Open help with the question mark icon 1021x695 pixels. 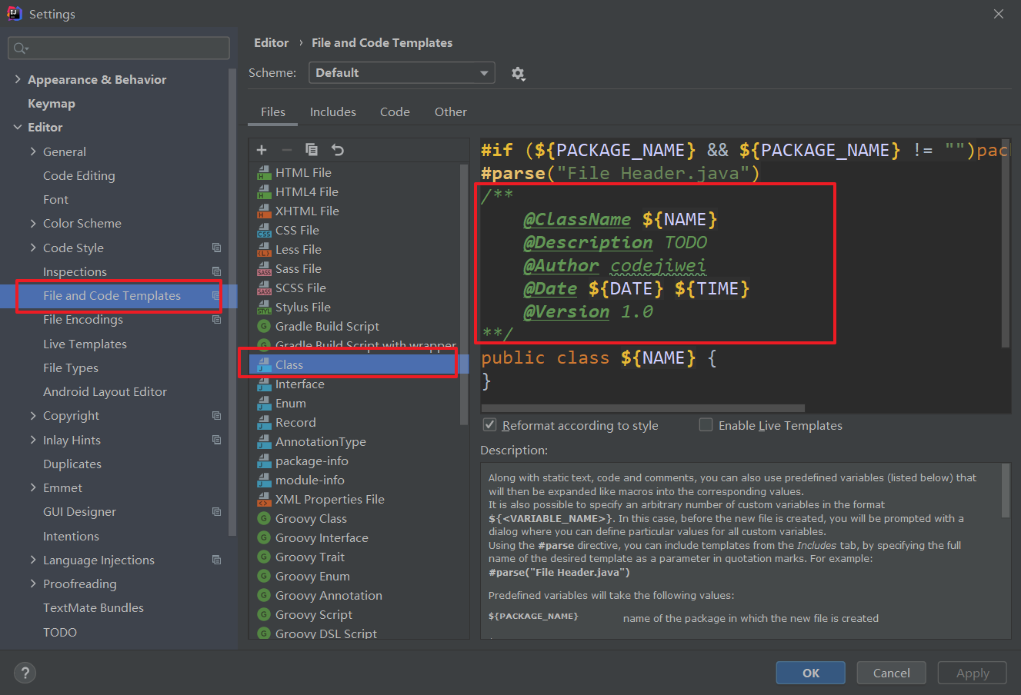coord(25,673)
